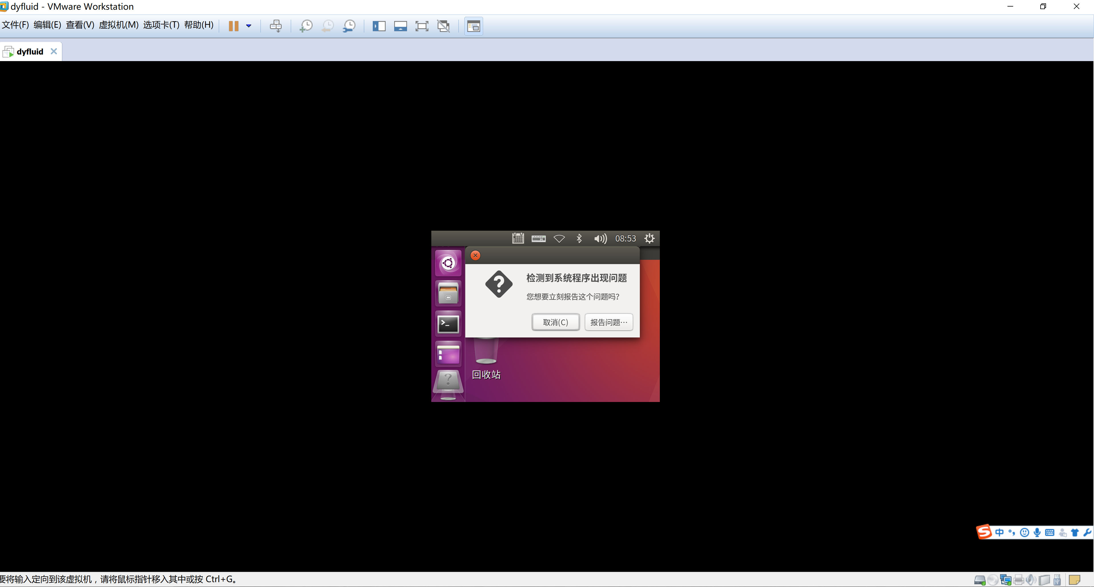Click the CD/DVD drive status icon
This screenshot has height=587, width=1094.
pyautogui.click(x=993, y=580)
